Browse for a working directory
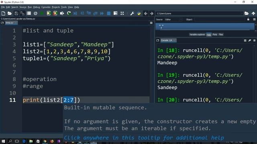This screenshot has height=144, width=257. point(247,13)
